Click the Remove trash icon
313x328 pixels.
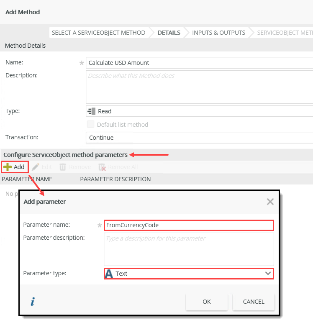point(63,167)
